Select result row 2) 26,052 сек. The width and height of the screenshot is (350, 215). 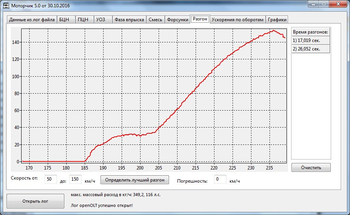[x=310, y=49]
